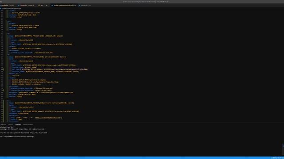Open the first Dockerfile editor tab
Viewport: 284px width, 159px height.
[7, 5]
